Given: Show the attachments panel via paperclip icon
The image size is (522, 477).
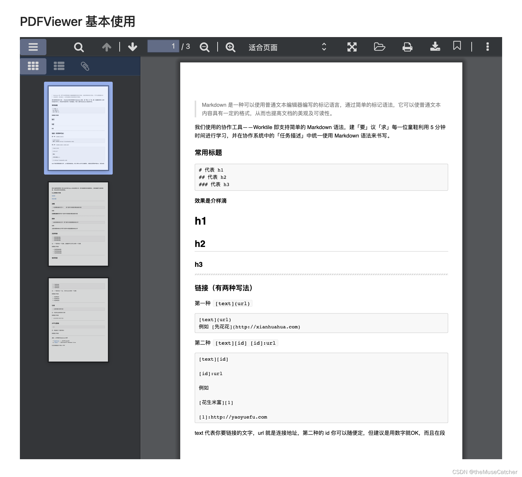Looking at the screenshot, I should coord(85,66).
